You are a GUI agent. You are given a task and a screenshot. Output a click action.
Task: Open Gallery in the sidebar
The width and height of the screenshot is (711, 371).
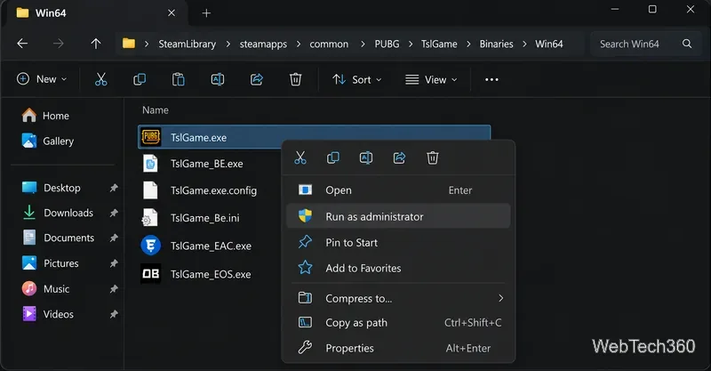click(x=48, y=141)
